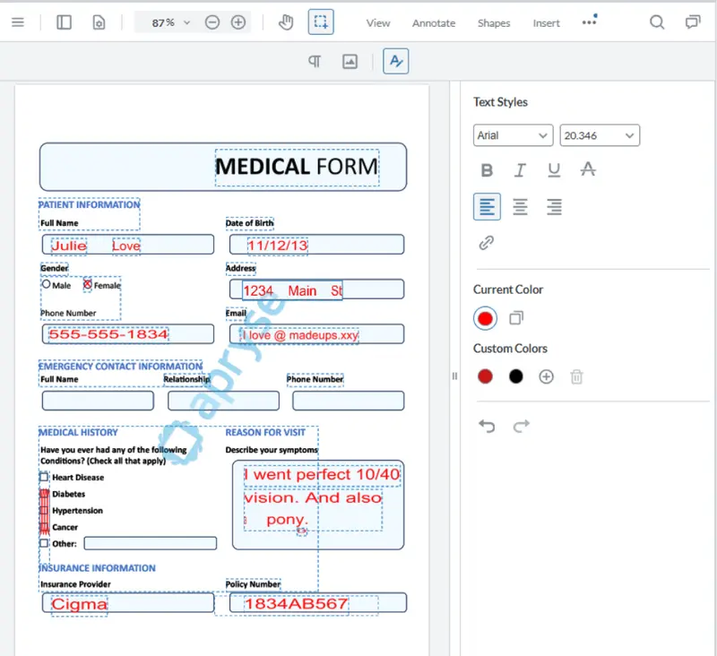The image size is (717, 656).
Task: Apply italic formatting
Action: 520,170
